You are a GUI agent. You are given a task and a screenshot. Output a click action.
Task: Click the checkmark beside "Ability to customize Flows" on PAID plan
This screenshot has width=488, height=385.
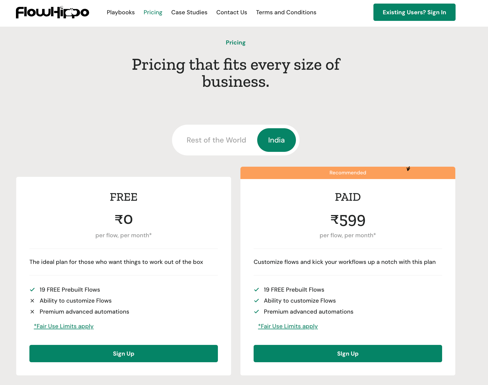pyautogui.click(x=256, y=300)
